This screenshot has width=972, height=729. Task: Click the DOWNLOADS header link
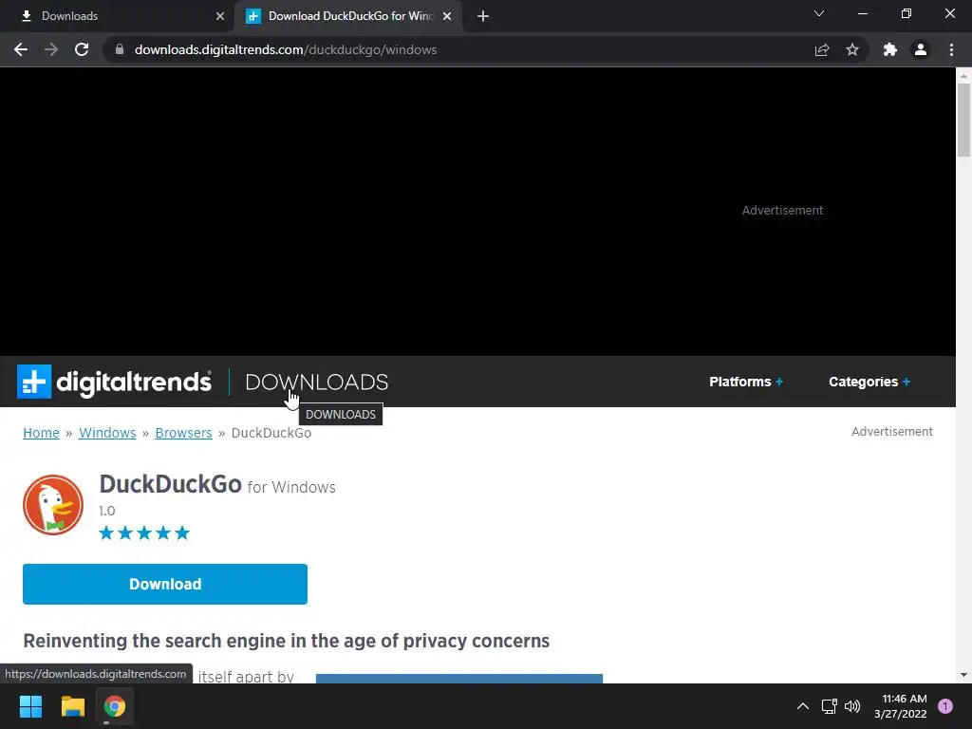[x=317, y=382]
